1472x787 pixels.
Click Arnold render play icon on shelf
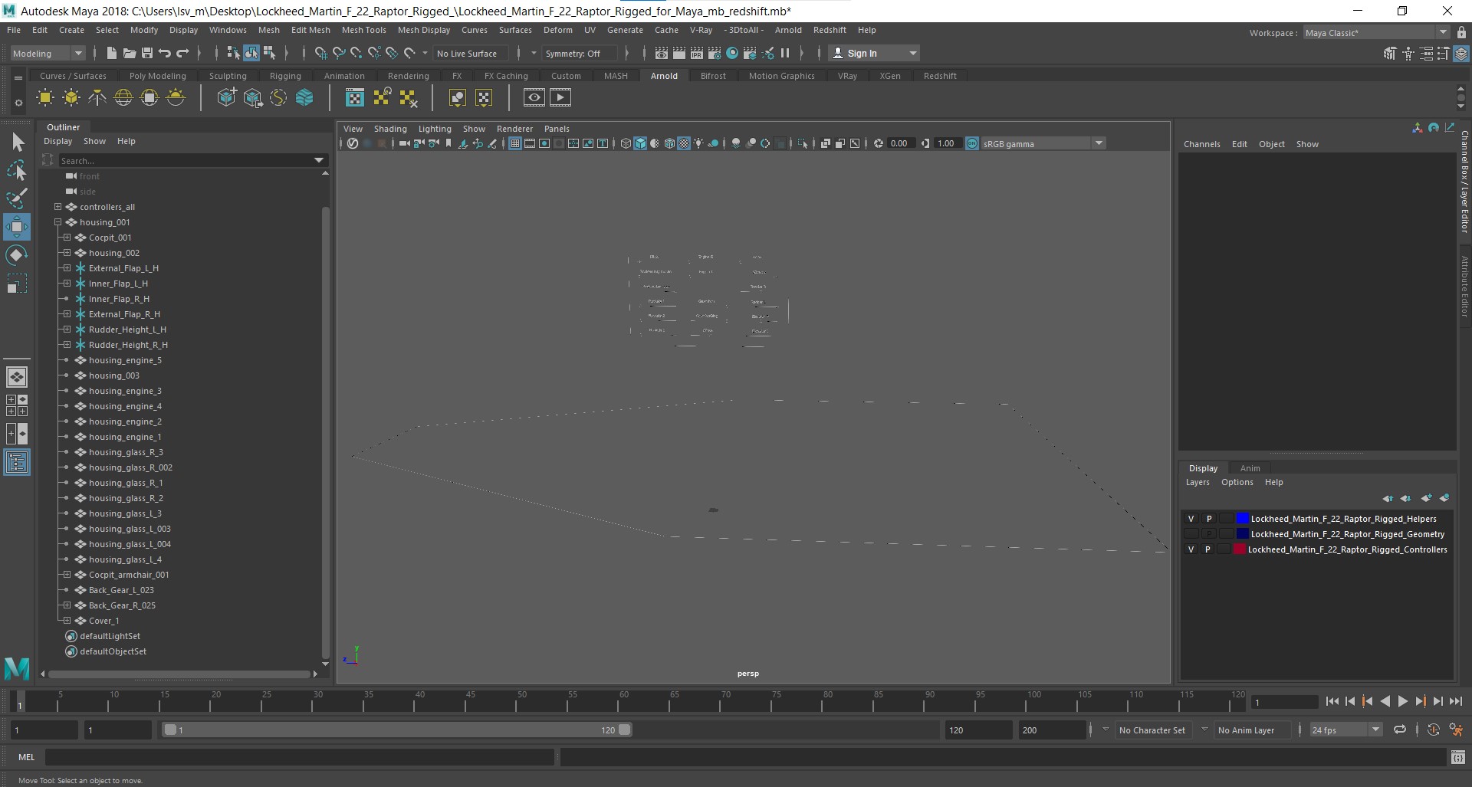[560, 97]
